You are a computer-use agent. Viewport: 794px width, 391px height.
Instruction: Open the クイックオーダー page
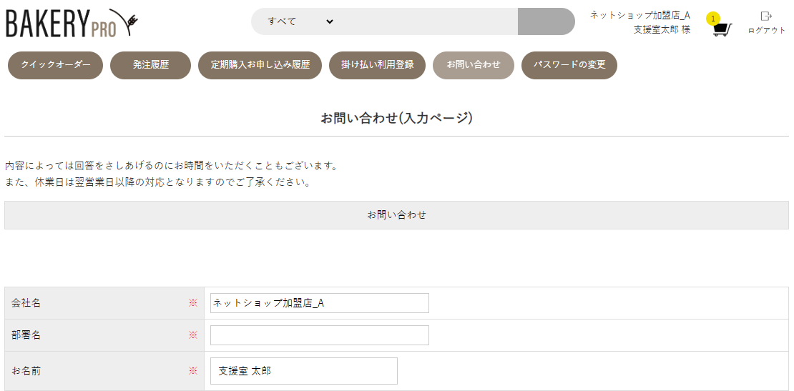coord(56,65)
